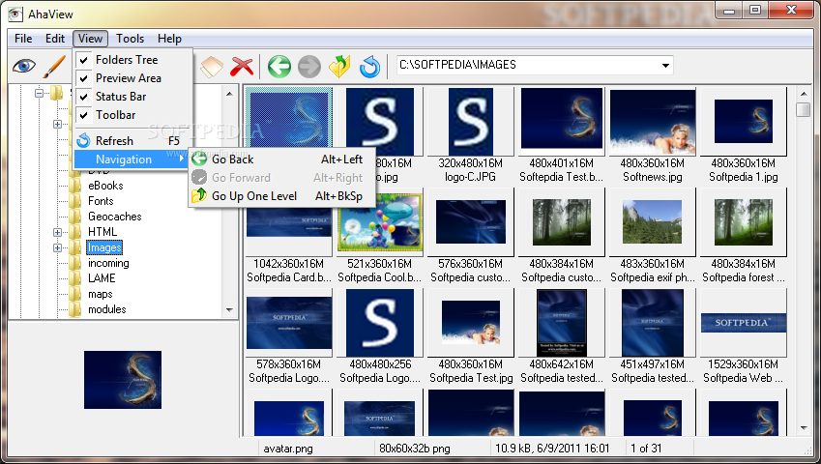This screenshot has width=821, height=464.
Task: Click folder tree scroll up arrow
Action: pos(229,94)
